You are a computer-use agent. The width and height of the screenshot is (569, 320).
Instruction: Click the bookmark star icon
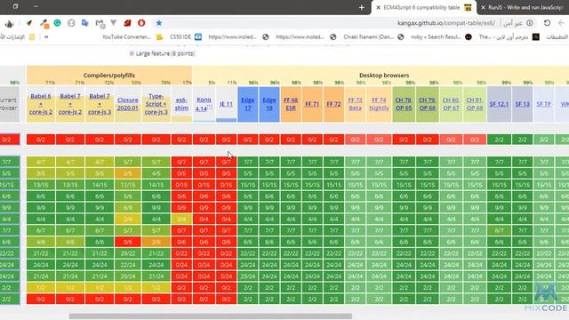pyautogui.click(x=158, y=23)
